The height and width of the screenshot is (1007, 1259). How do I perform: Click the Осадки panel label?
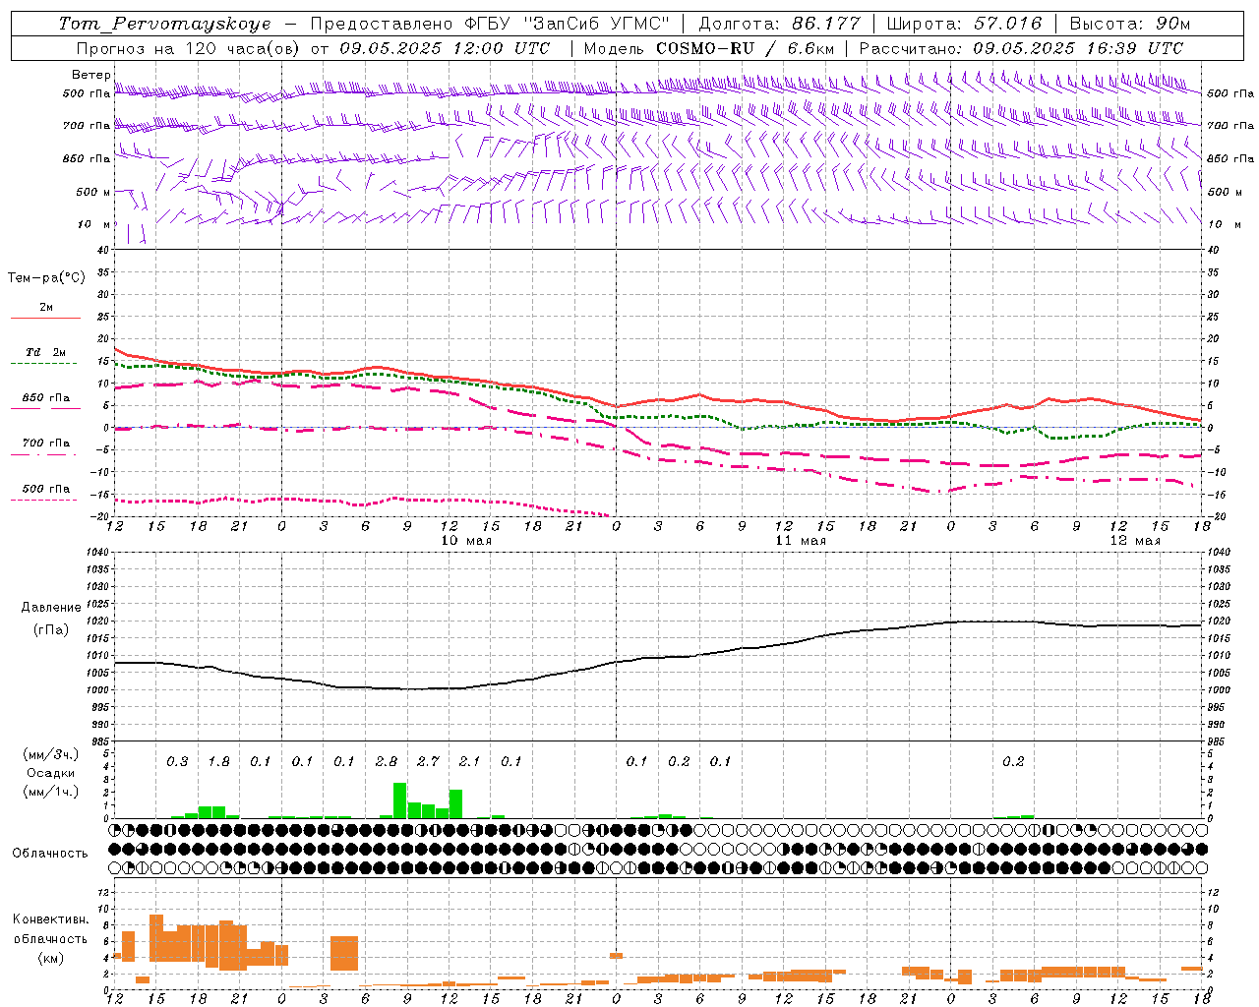(x=51, y=773)
